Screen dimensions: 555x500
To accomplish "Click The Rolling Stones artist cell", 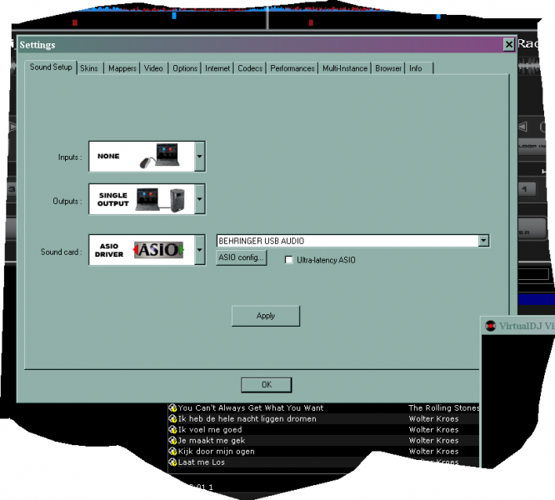I will pos(444,408).
